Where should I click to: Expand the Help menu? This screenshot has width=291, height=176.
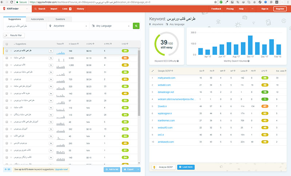coord(242,9)
